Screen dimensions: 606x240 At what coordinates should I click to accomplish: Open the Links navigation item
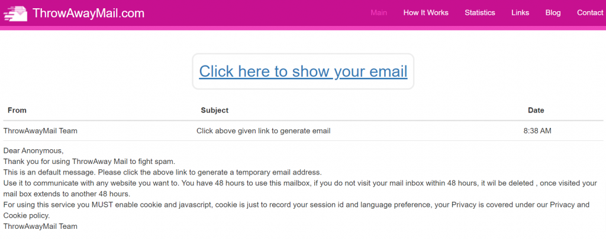(x=520, y=13)
